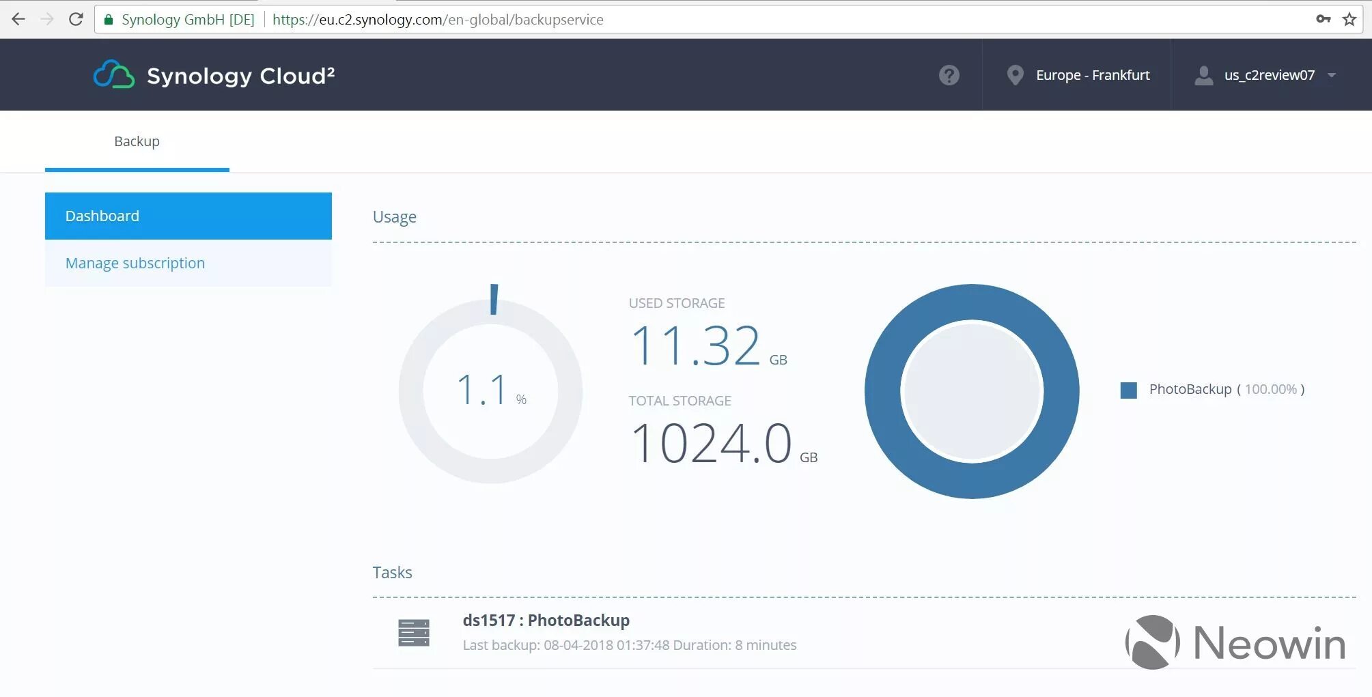Viewport: 1372px width, 697px height.
Task: Open Manage subscription in the sidebar
Action: [x=188, y=263]
